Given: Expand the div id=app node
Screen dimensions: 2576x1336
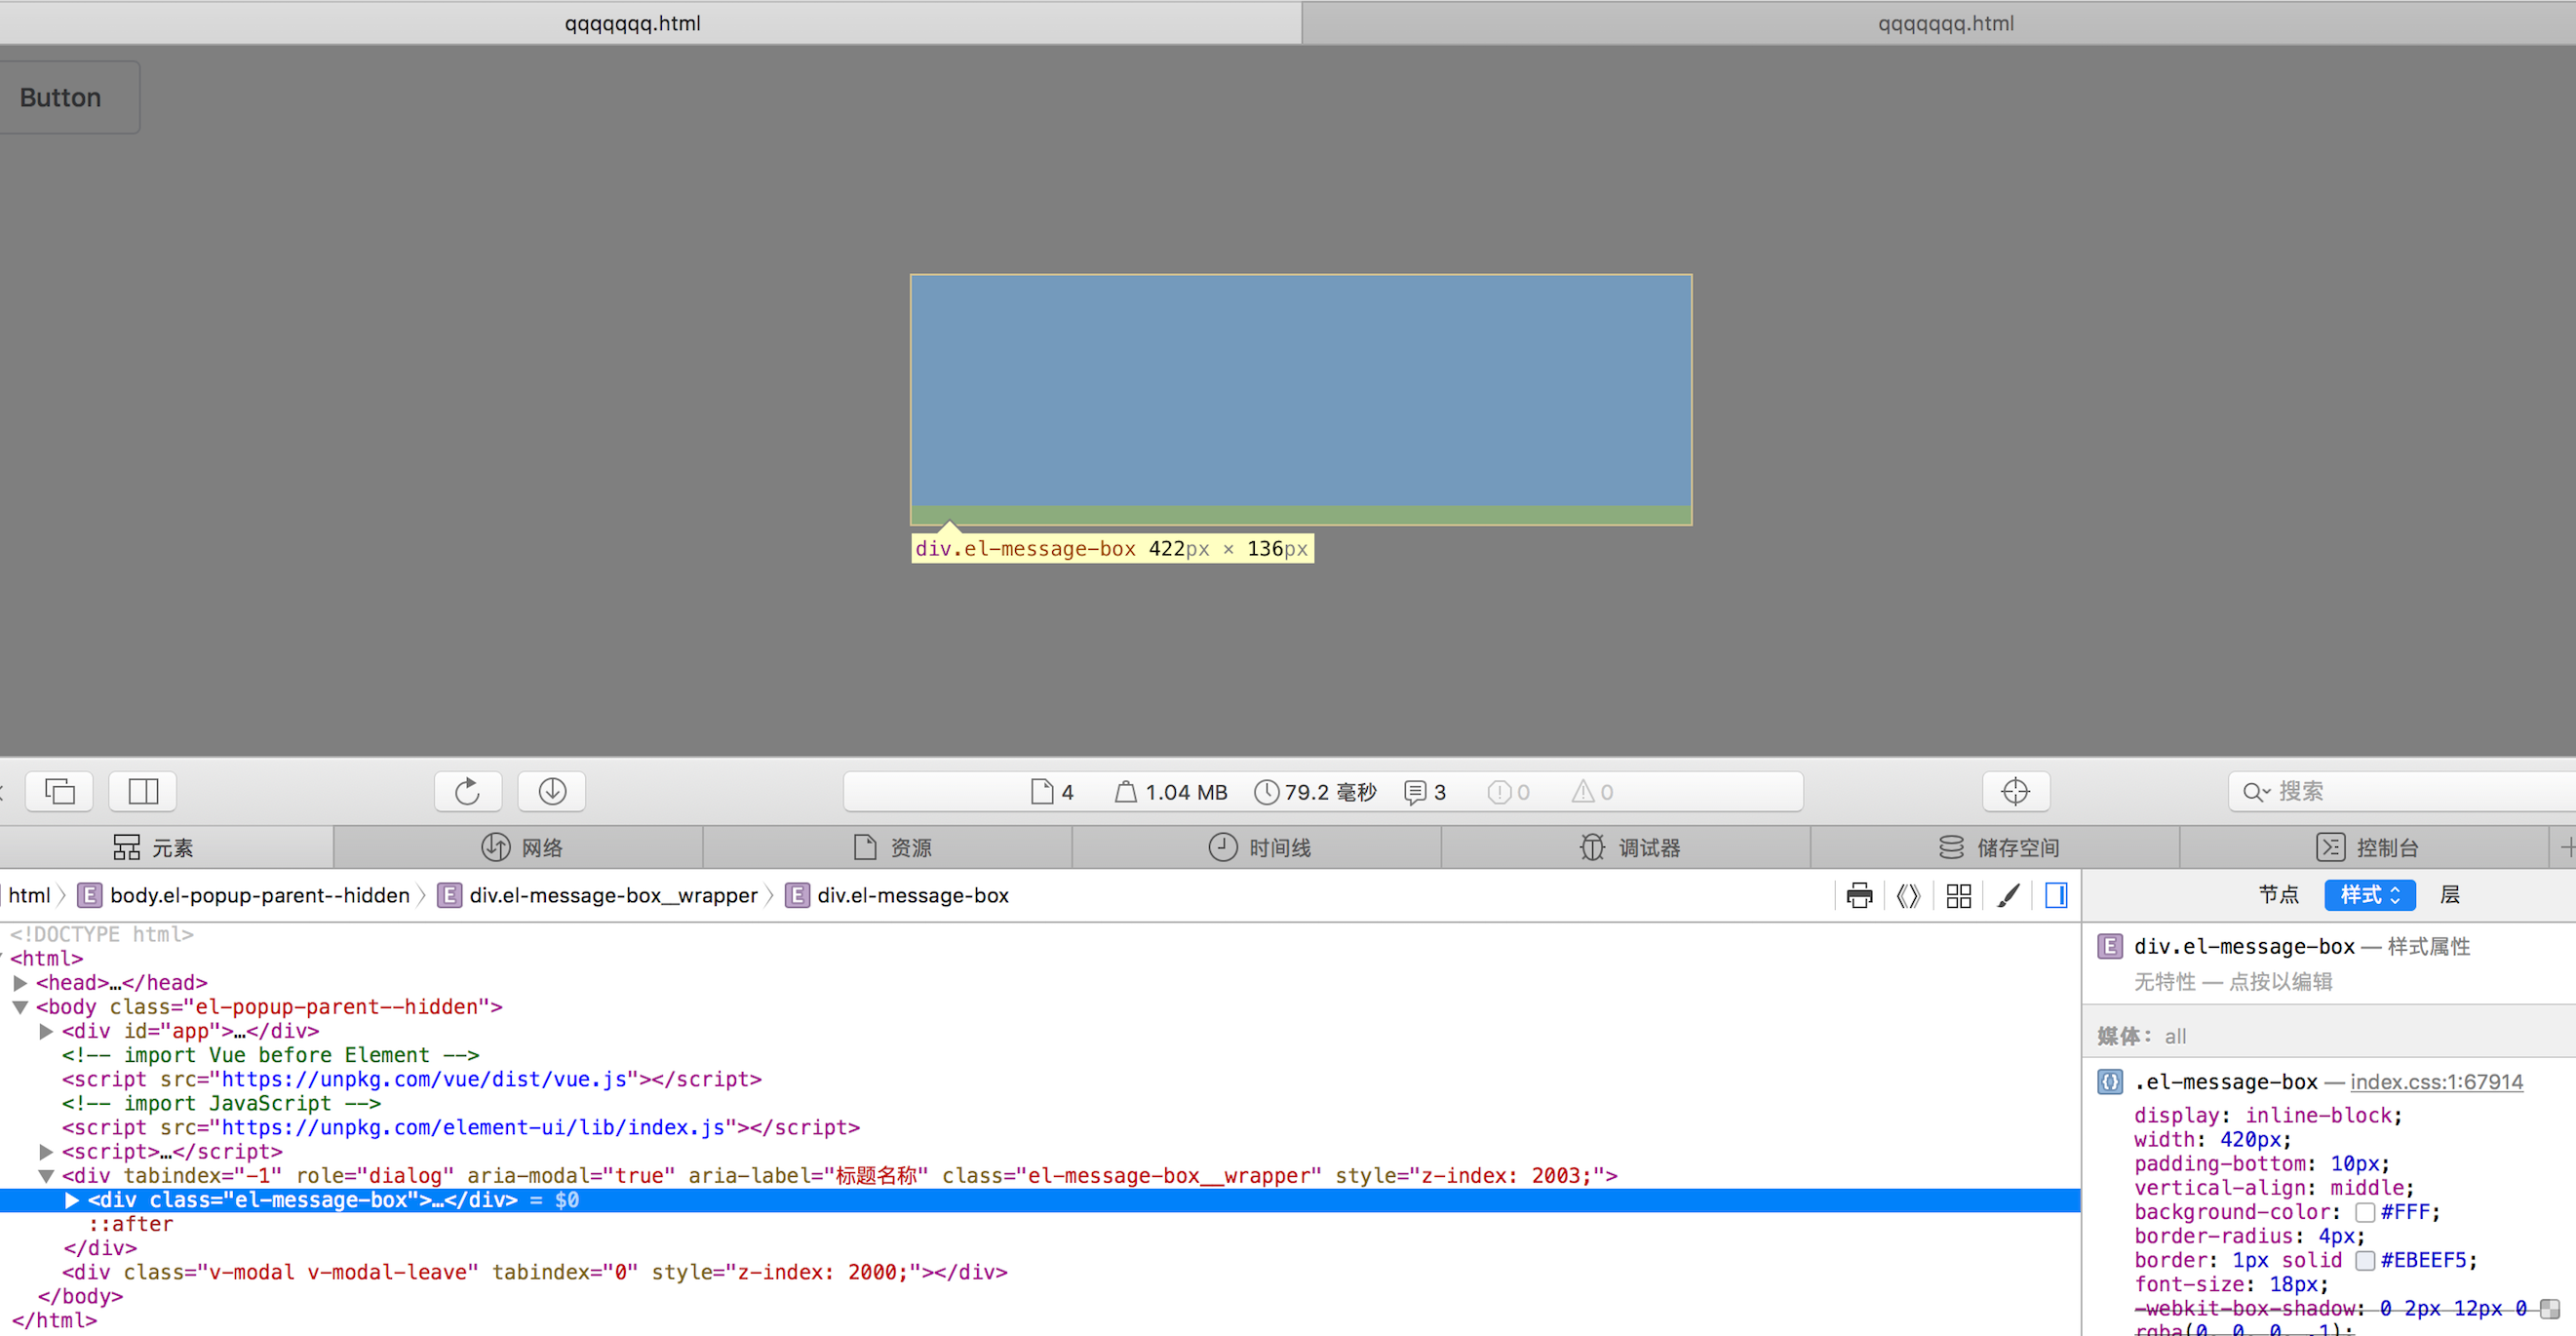Looking at the screenshot, I should tap(46, 1031).
